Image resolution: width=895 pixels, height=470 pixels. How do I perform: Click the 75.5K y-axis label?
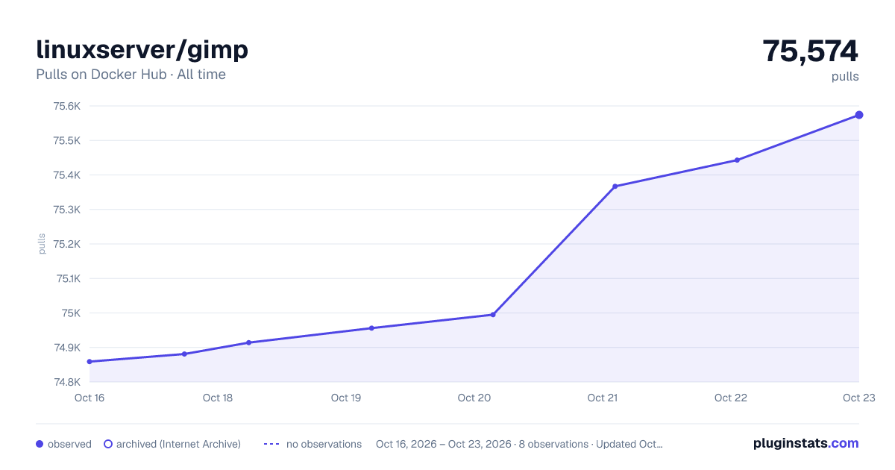click(66, 140)
